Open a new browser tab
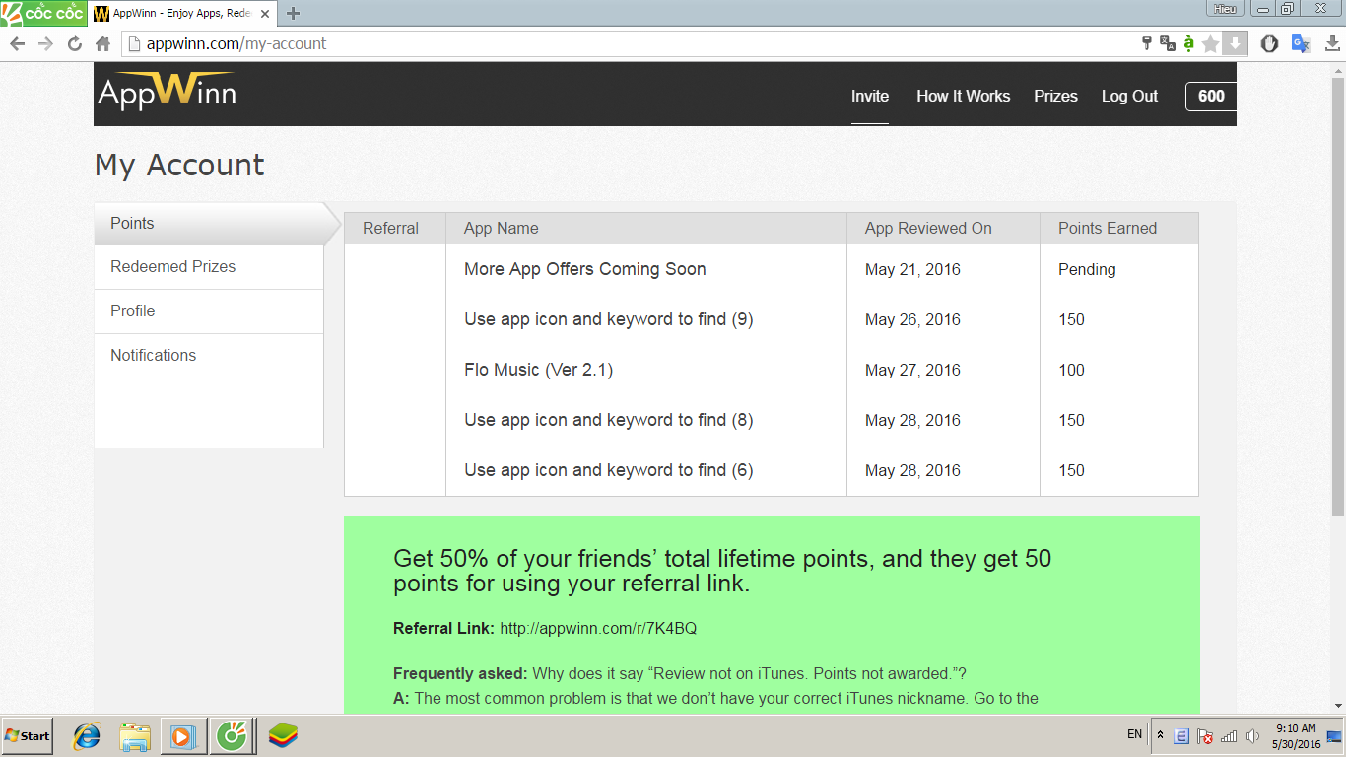This screenshot has width=1346, height=757. [x=293, y=13]
